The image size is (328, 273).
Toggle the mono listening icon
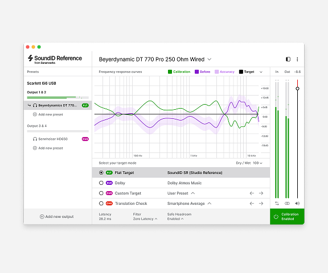coord(287,203)
